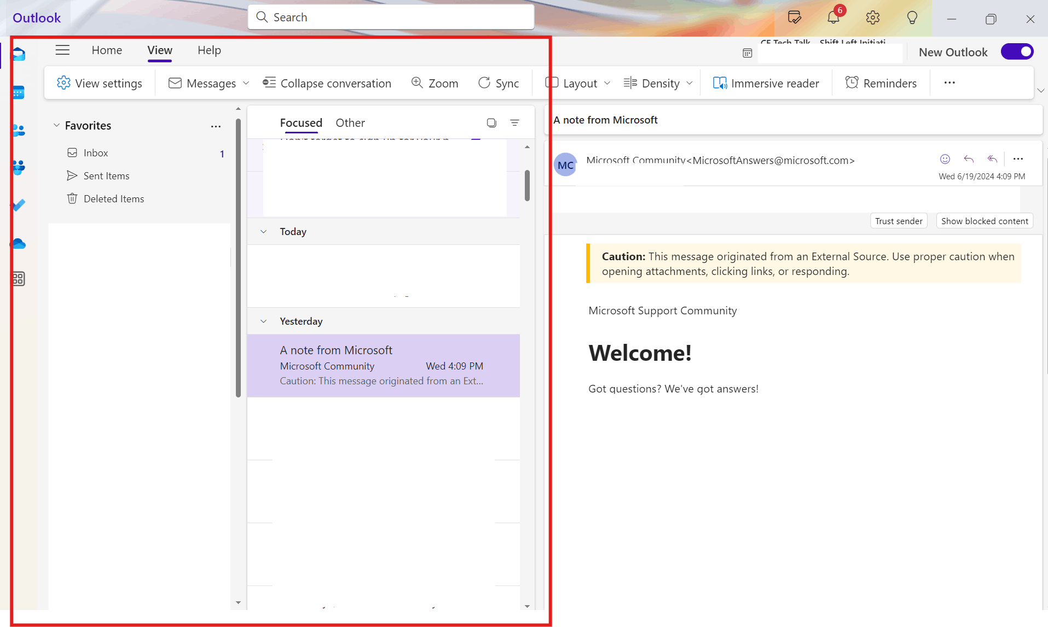Open the Settings gear
This screenshot has width=1048, height=627.
pos(873,17)
